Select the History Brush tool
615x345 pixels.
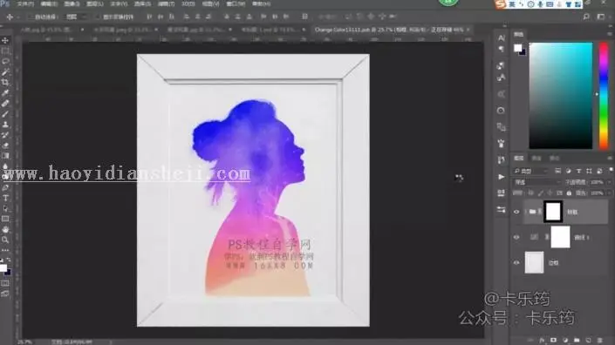point(5,135)
